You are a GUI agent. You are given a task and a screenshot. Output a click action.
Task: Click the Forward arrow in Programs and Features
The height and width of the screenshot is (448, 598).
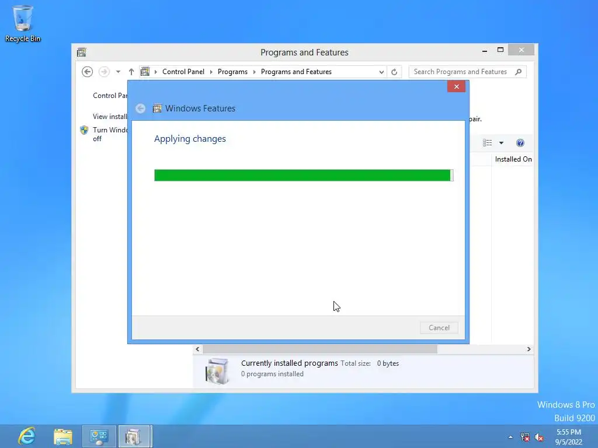(104, 72)
